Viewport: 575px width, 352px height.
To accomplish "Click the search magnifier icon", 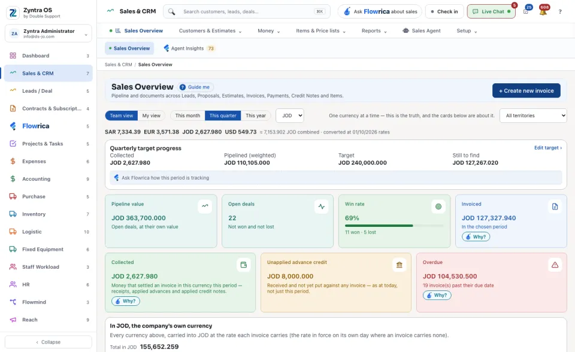I will (x=172, y=12).
